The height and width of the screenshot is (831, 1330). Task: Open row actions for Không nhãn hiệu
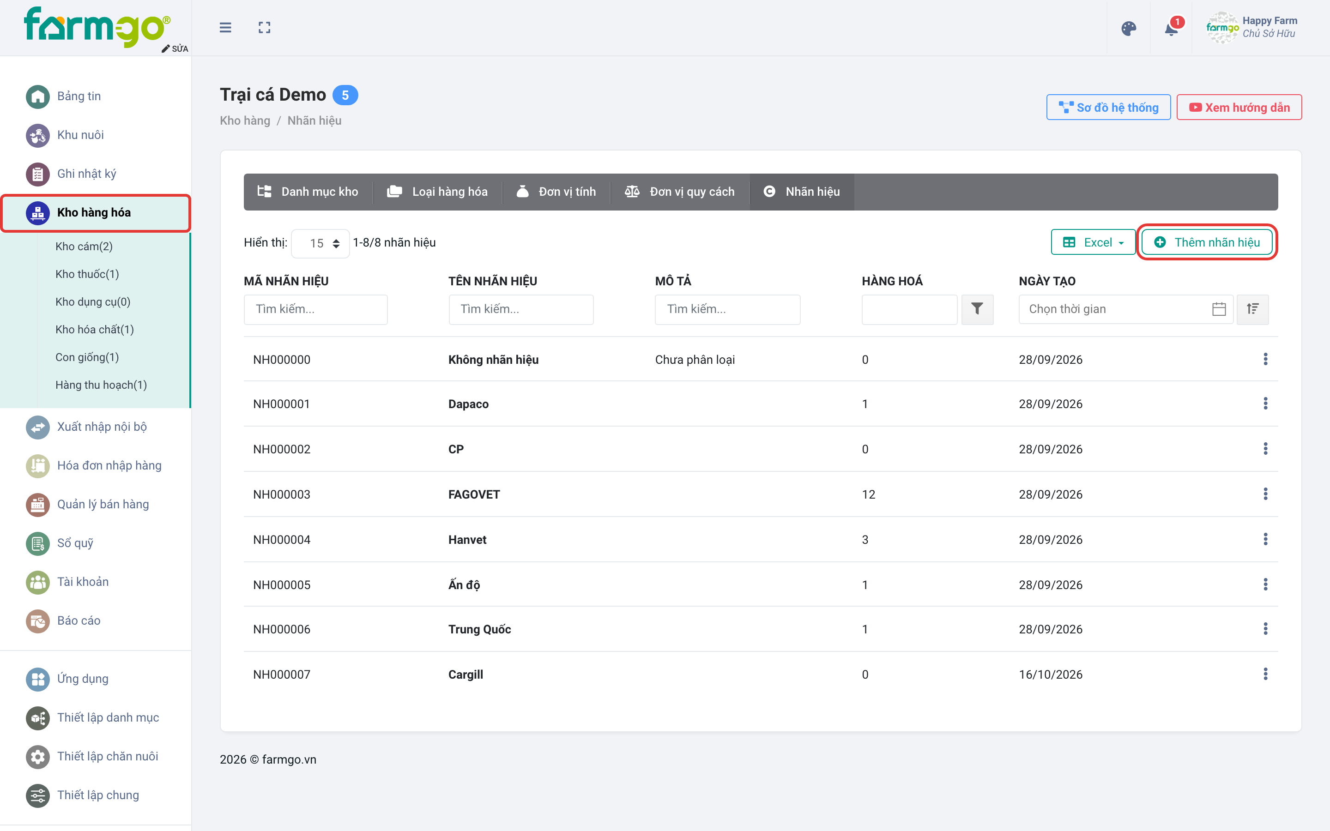tap(1265, 359)
